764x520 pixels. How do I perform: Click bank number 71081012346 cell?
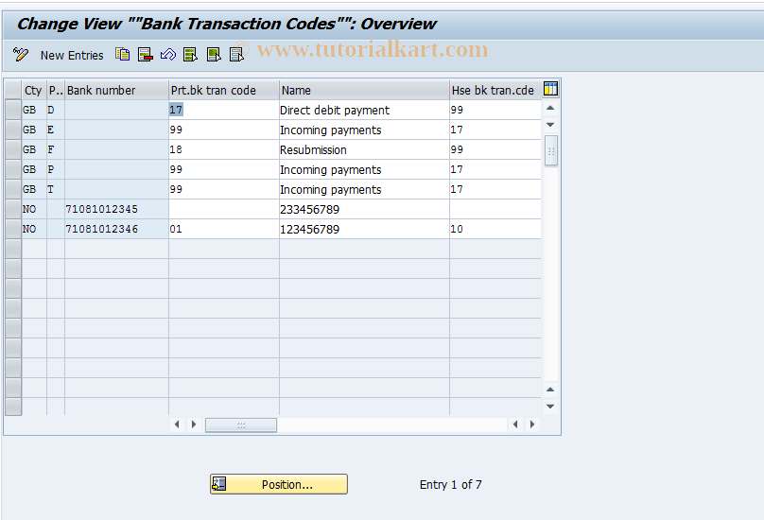click(116, 229)
